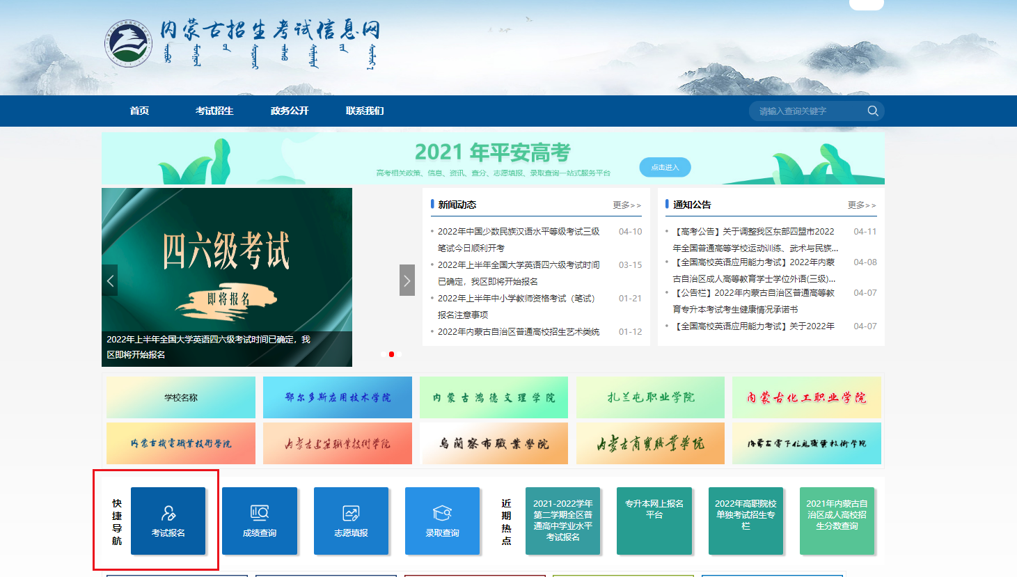
Task: Click the magnifier search icon
Action: 872,111
